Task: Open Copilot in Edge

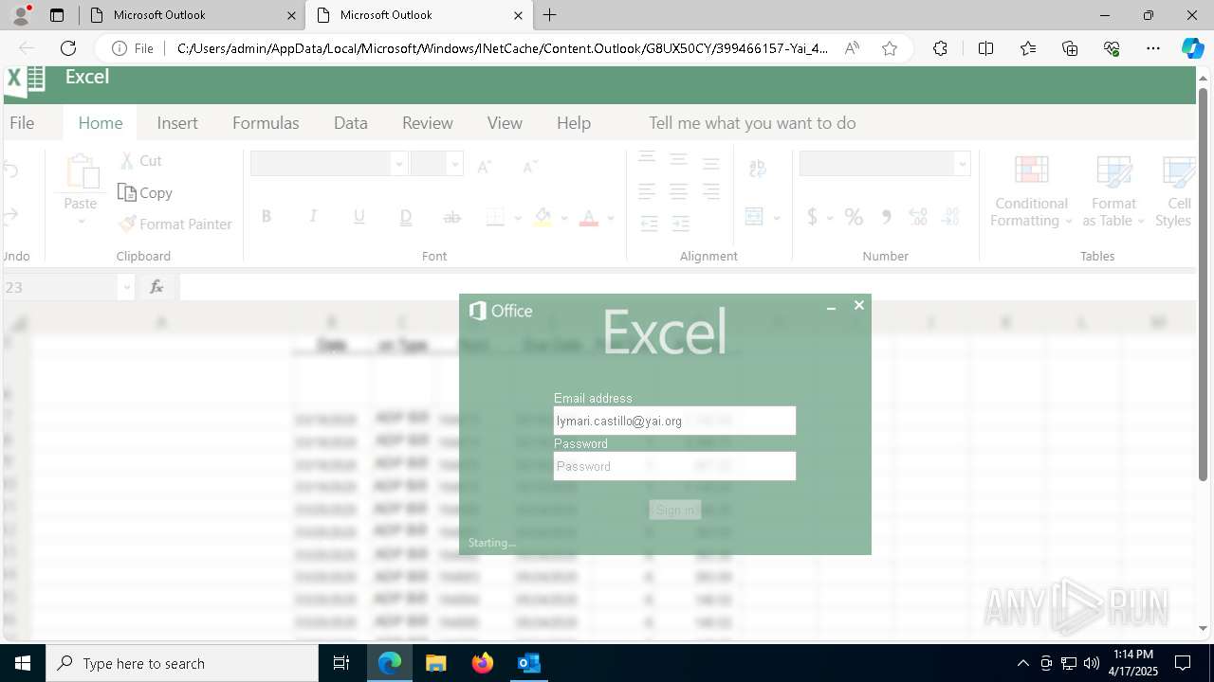Action: click(1192, 48)
